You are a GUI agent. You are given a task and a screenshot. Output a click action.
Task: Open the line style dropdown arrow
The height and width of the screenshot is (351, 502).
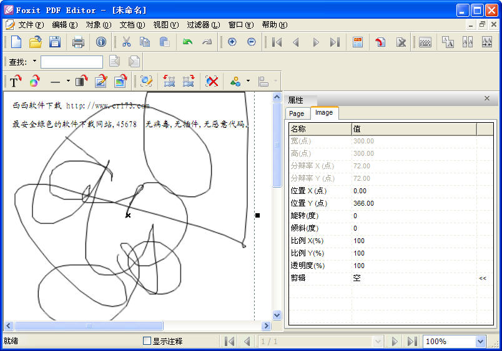click(x=68, y=81)
